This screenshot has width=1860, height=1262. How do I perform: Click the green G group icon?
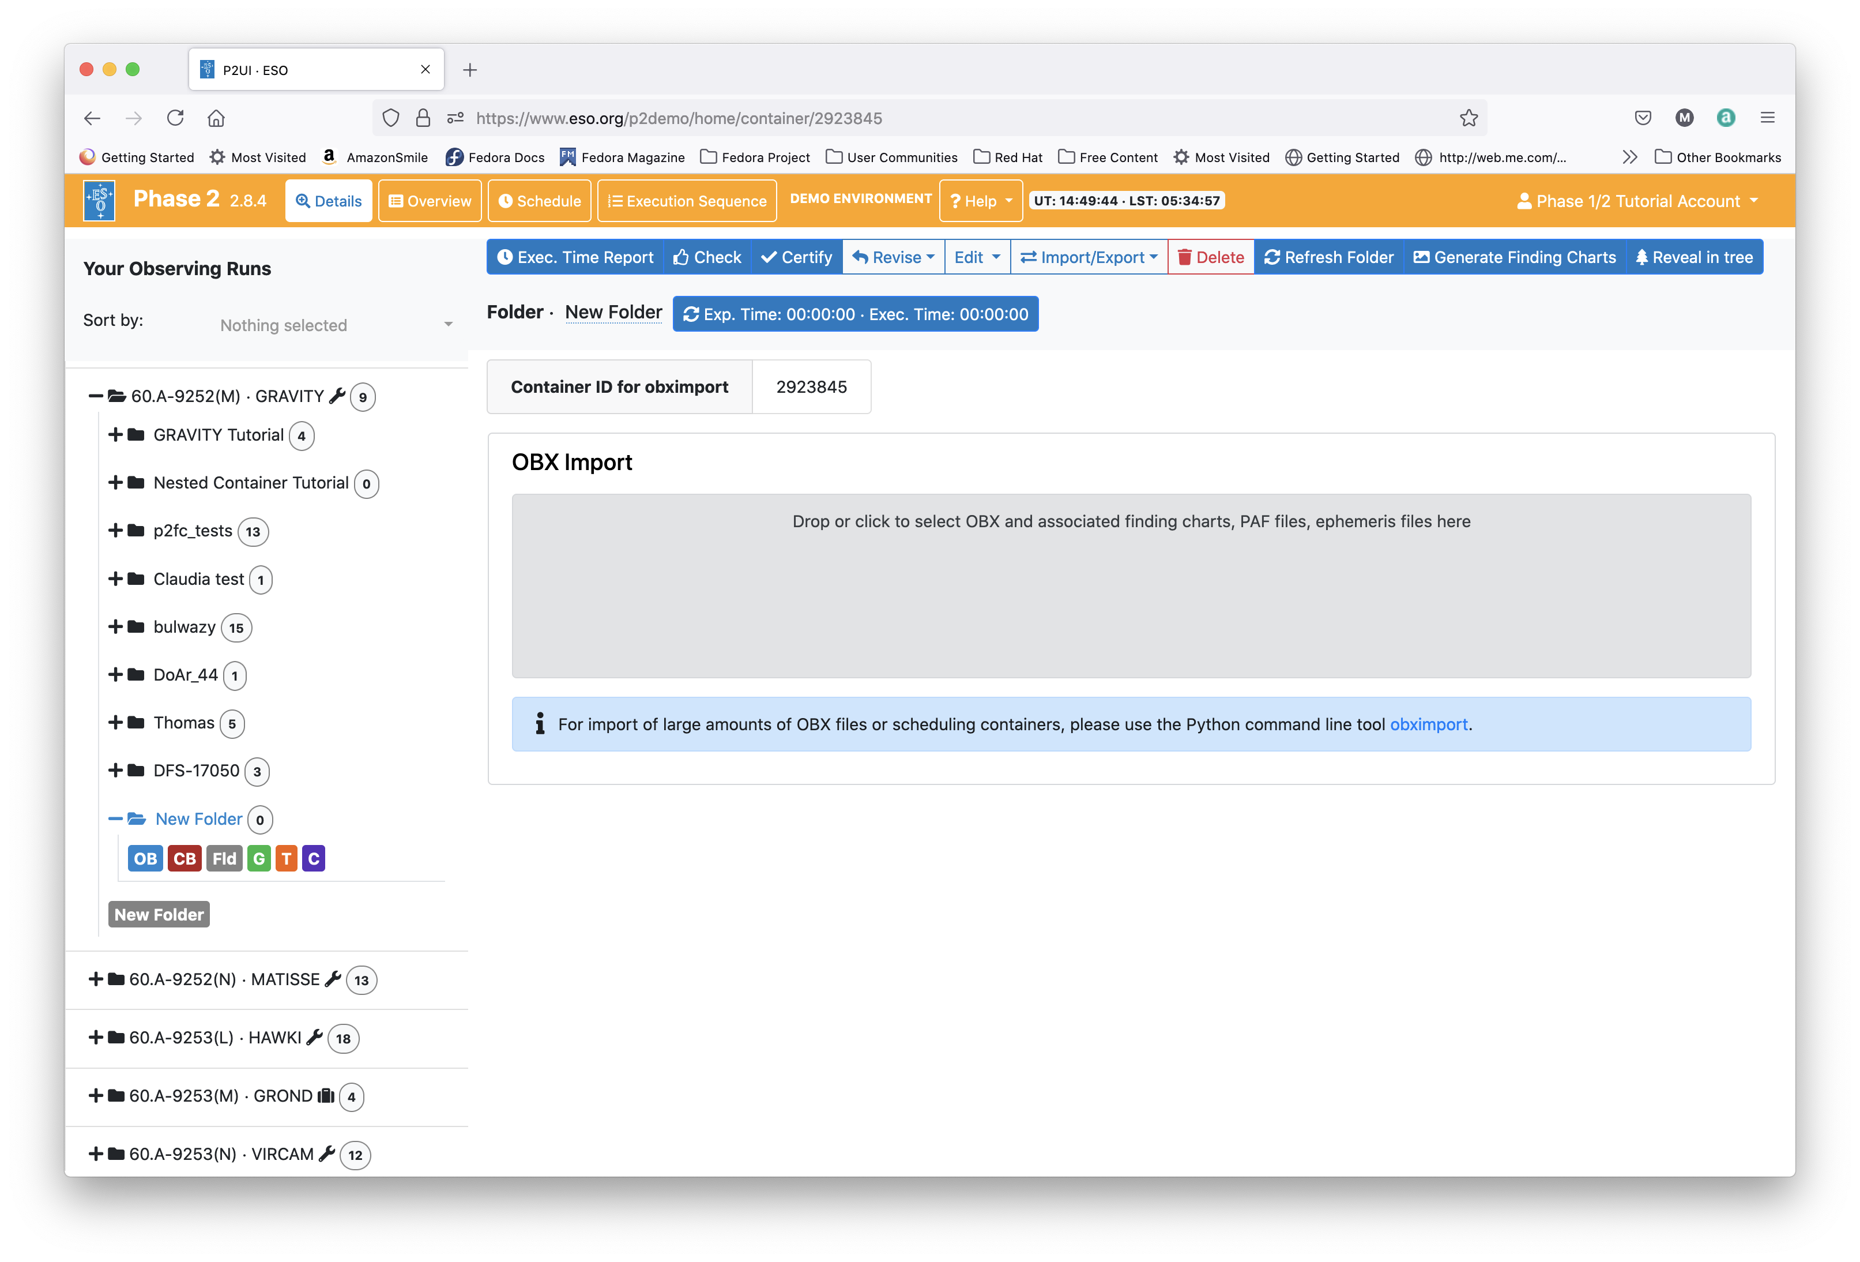click(258, 858)
